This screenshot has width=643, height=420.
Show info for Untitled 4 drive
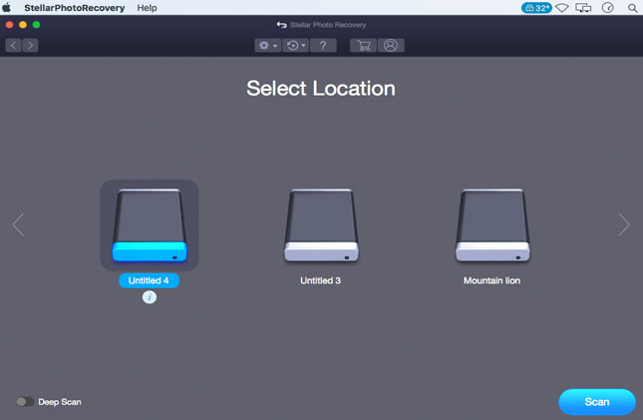[150, 297]
